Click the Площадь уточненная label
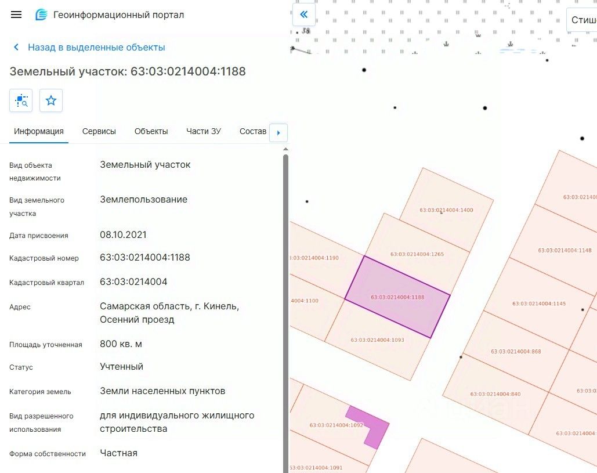This screenshot has width=597, height=473. [46, 345]
